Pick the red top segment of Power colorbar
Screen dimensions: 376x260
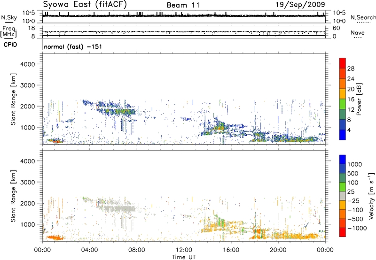343,63
